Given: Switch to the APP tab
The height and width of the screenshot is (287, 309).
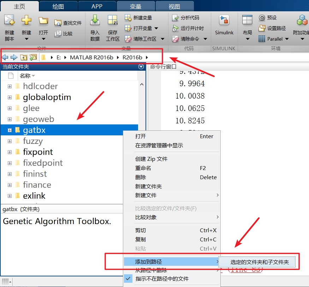Looking at the screenshot, I should click(x=97, y=6).
